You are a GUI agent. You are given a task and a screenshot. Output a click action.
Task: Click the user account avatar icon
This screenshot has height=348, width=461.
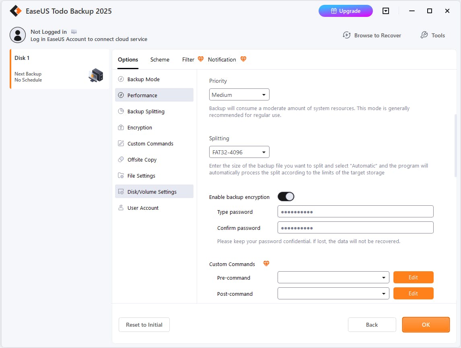(x=17, y=35)
